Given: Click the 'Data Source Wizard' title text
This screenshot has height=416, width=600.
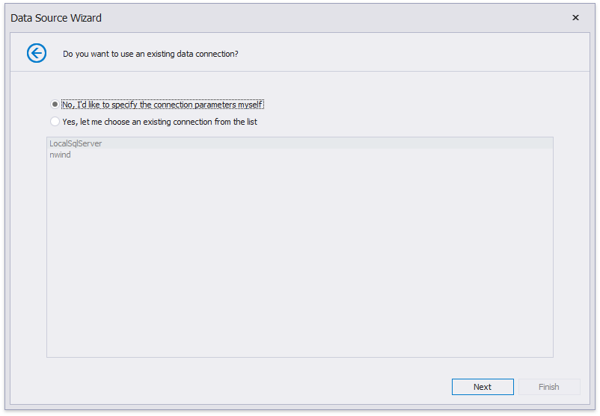Looking at the screenshot, I should (56, 18).
